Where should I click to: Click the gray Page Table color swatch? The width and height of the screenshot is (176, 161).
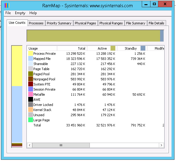31,69
